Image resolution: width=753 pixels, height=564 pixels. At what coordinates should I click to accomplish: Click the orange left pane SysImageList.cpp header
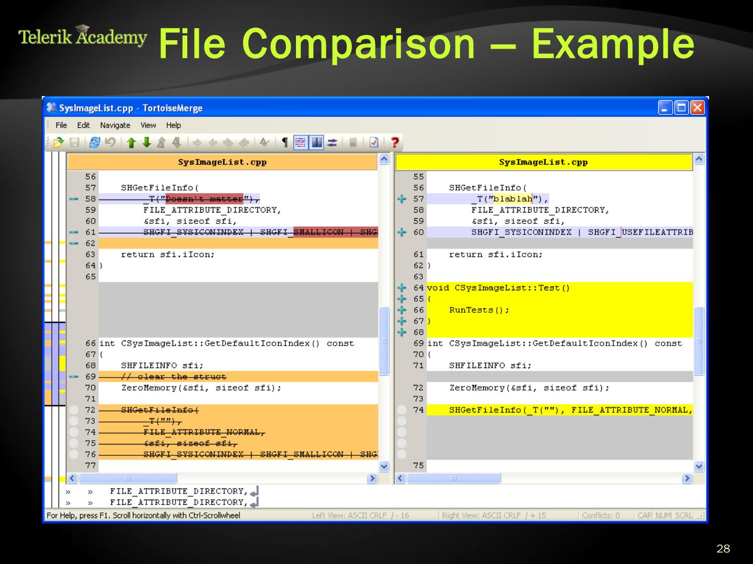[222, 162]
